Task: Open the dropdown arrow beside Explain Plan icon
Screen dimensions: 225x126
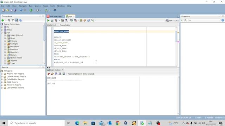Action: [x=59, y=20]
